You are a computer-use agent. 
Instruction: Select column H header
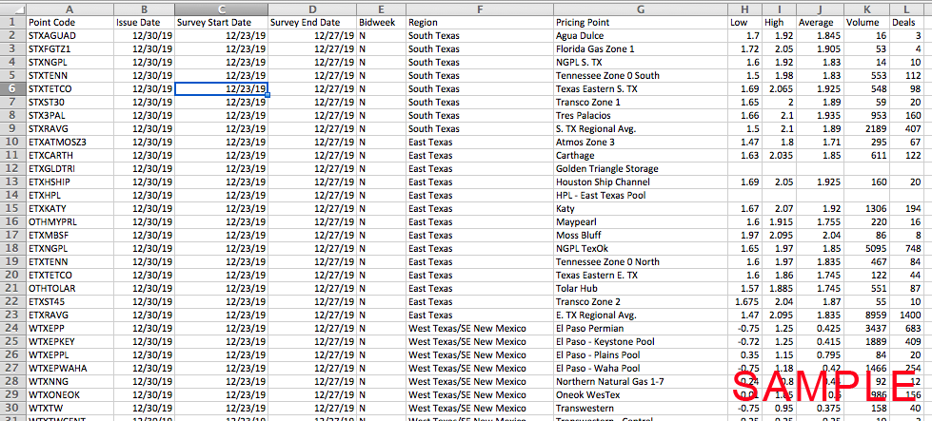(744, 10)
